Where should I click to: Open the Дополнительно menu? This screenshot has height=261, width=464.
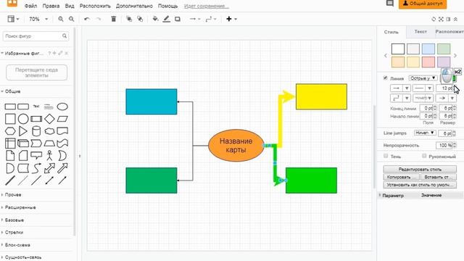coord(134,6)
